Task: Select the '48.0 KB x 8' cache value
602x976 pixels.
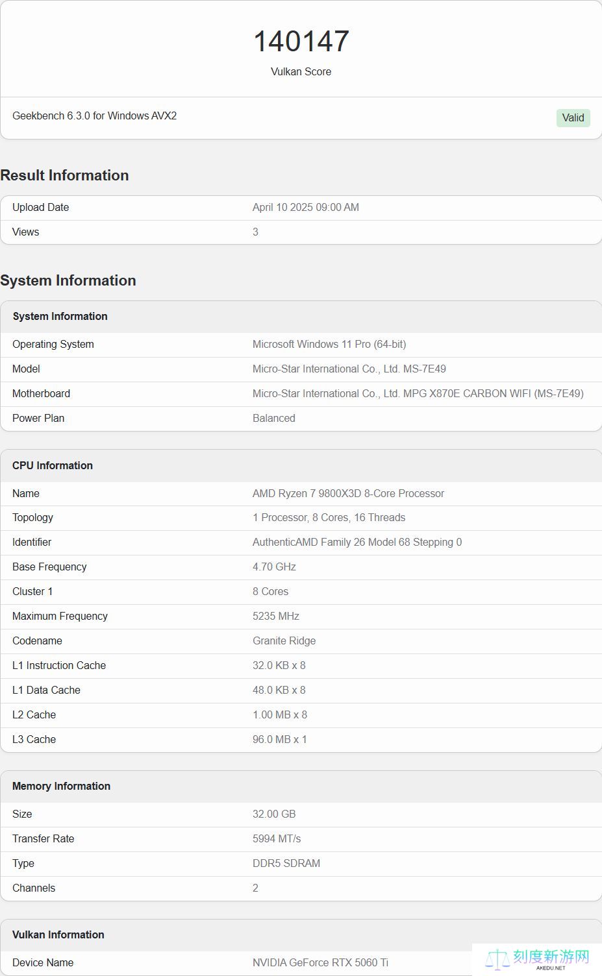Action: click(279, 690)
